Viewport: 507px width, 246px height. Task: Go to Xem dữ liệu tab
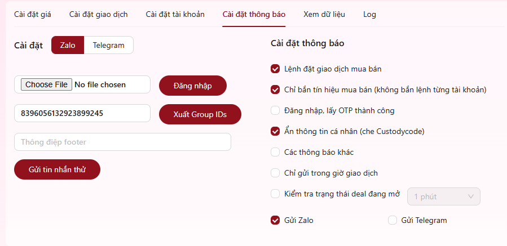(324, 14)
